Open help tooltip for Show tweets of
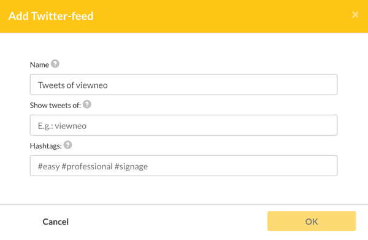 [x=87, y=104]
